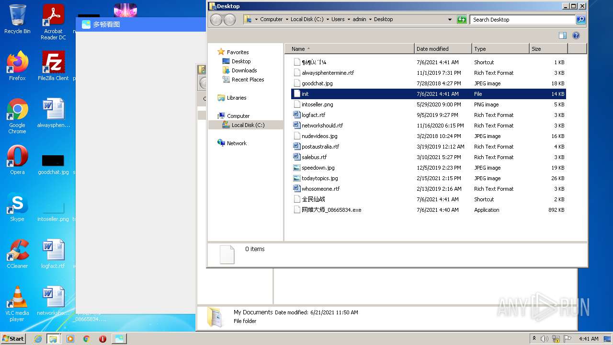This screenshot has height=345, width=613.
Task: Click Opera icon in taskbar
Action: click(102, 339)
